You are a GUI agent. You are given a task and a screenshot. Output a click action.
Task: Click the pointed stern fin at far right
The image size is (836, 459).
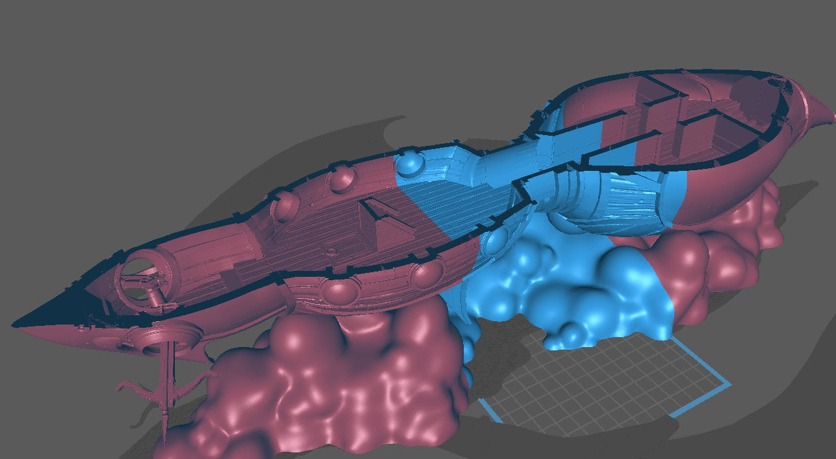click(x=821, y=117)
